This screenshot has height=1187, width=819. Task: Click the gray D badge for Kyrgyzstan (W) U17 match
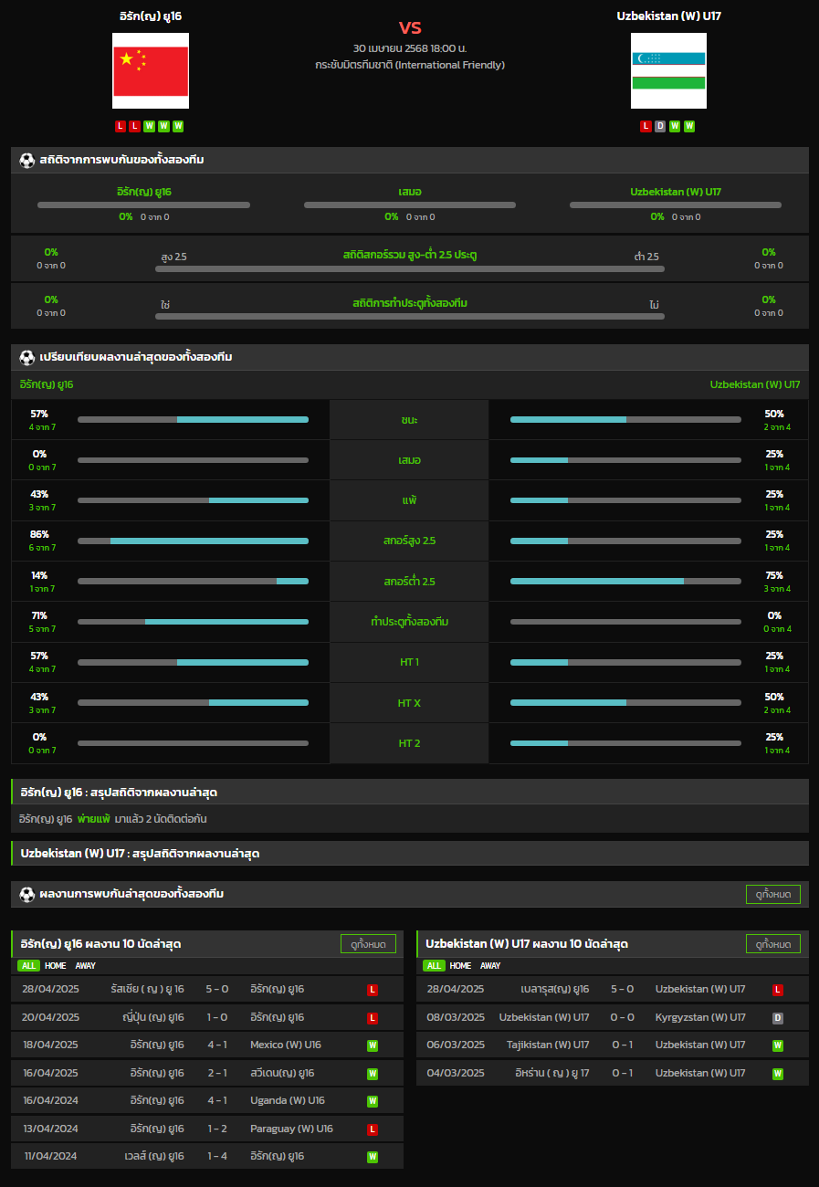point(777,1018)
